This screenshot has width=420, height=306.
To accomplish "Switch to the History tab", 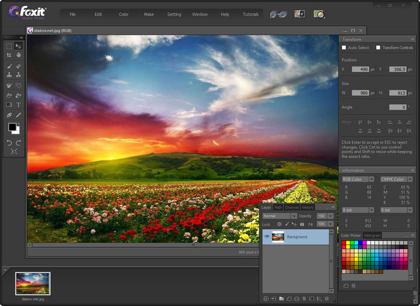I will (x=308, y=207).
